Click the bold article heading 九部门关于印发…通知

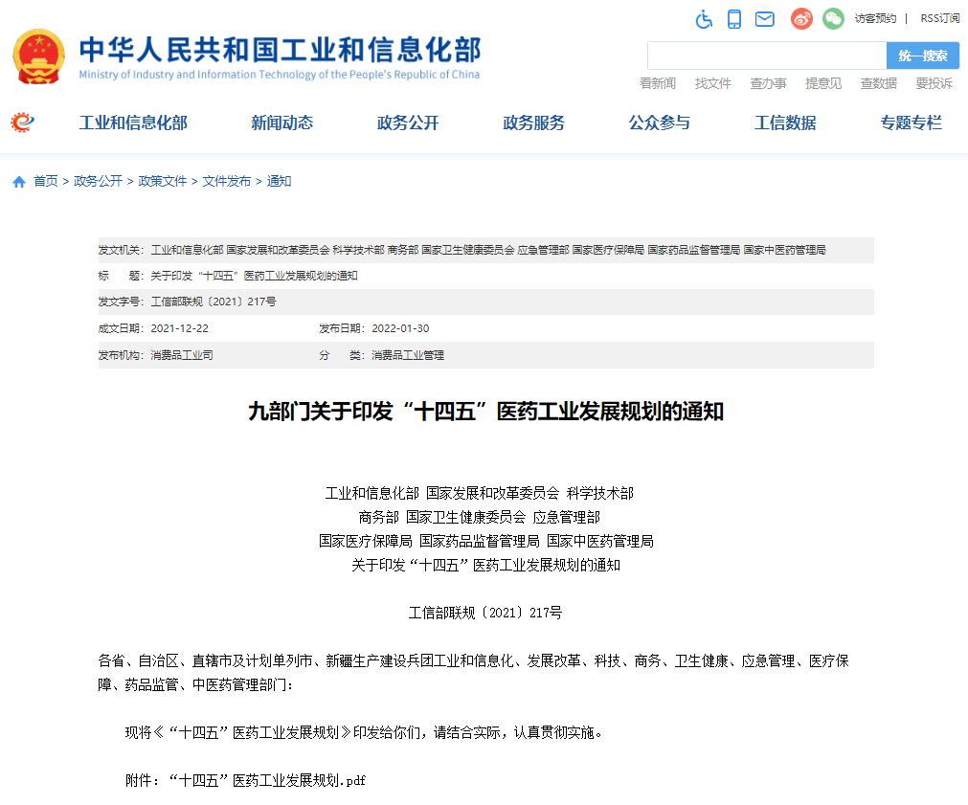pyautogui.click(x=485, y=412)
